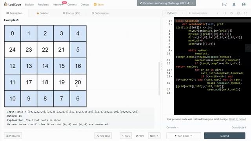The image size is (251, 141).
Task: Reset code to default with the revert icon
Action: coord(231,13)
